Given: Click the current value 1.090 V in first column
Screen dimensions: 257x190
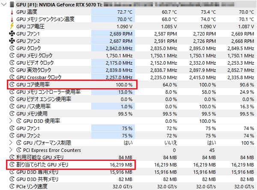Looking at the screenshot, I should [124, 27].
